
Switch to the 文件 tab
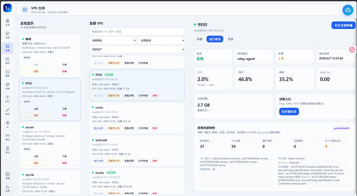[230, 39]
